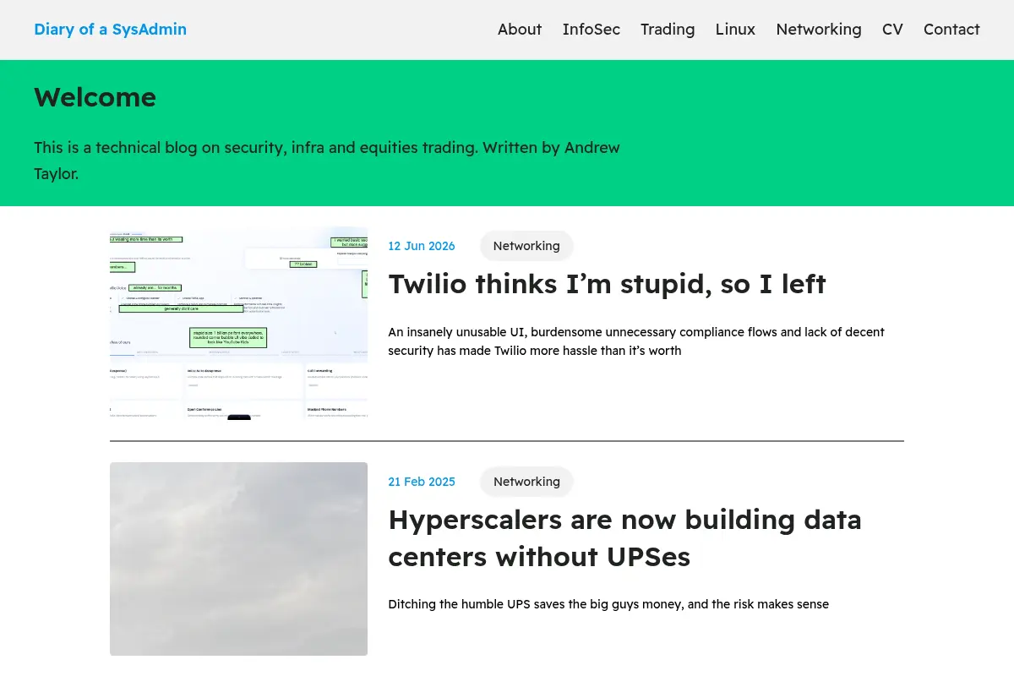
Task: View the CV page
Action: point(892,30)
